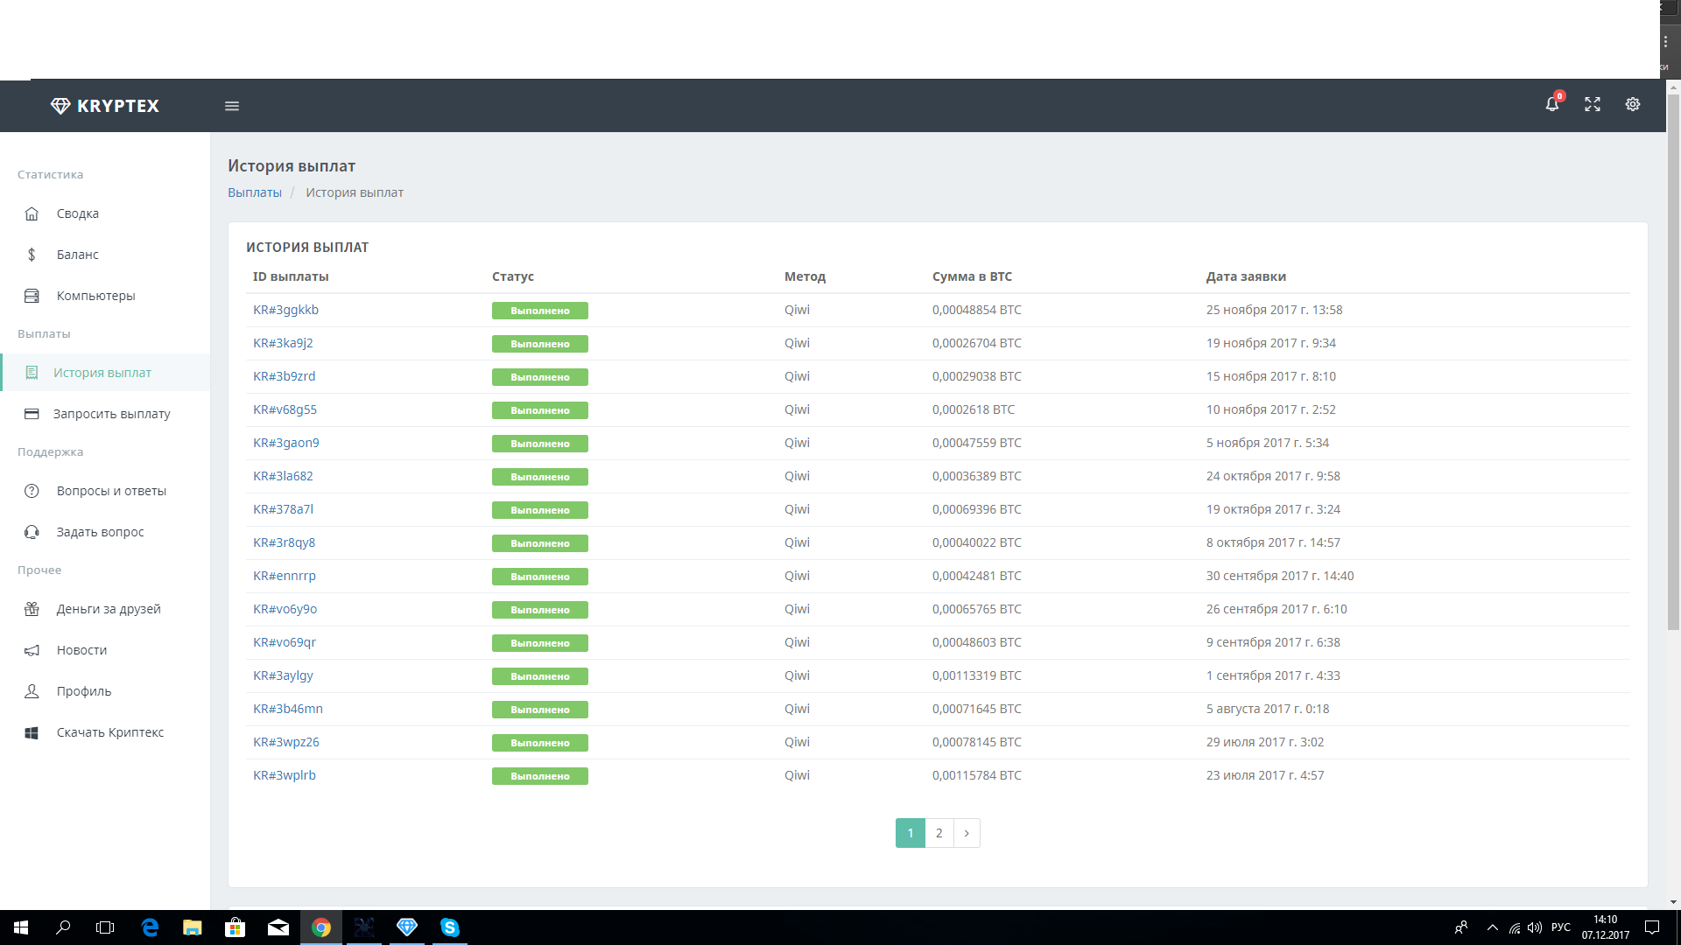
Task: Open Вопросы и ответы help item
Action: (x=111, y=491)
